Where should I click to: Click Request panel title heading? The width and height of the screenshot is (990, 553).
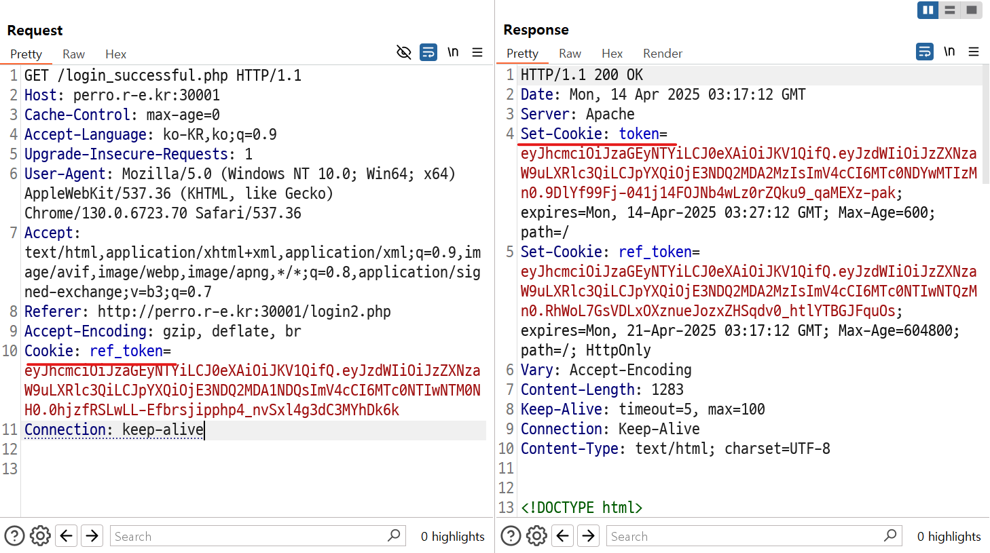click(x=35, y=31)
